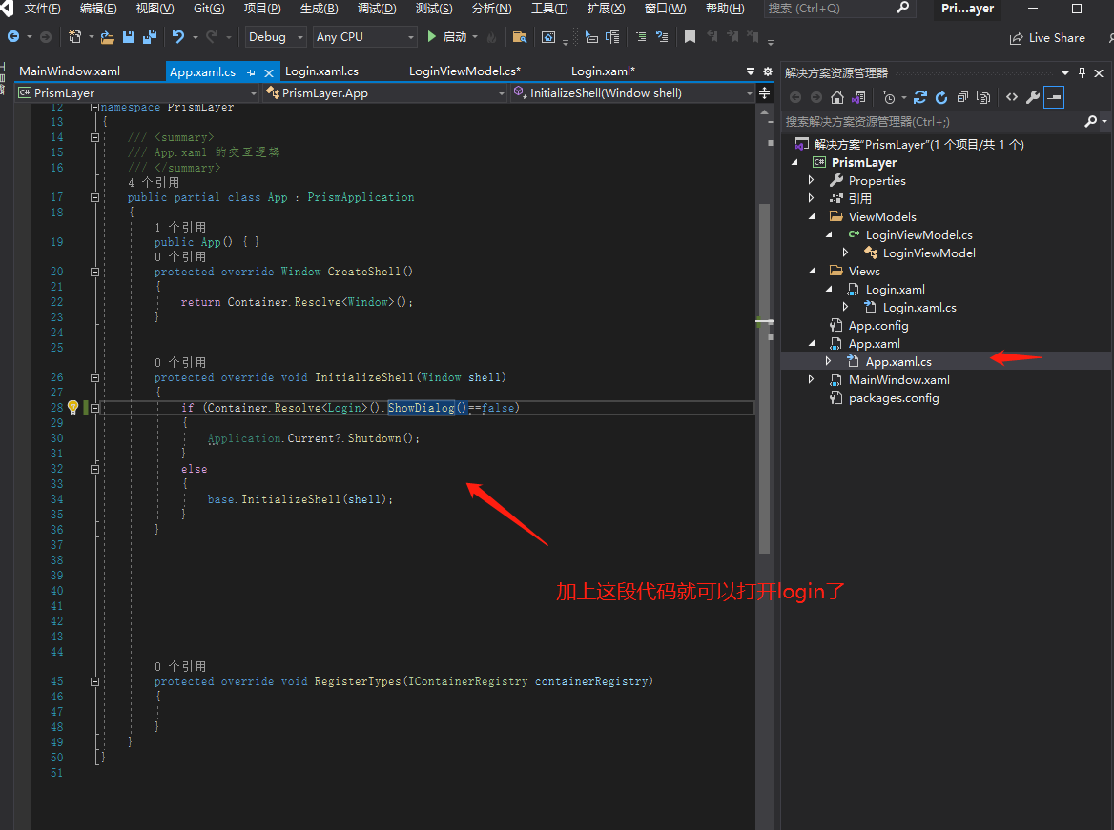This screenshot has height=830, width=1114.
Task: Open the Git(G) menu
Action: pos(209,9)
